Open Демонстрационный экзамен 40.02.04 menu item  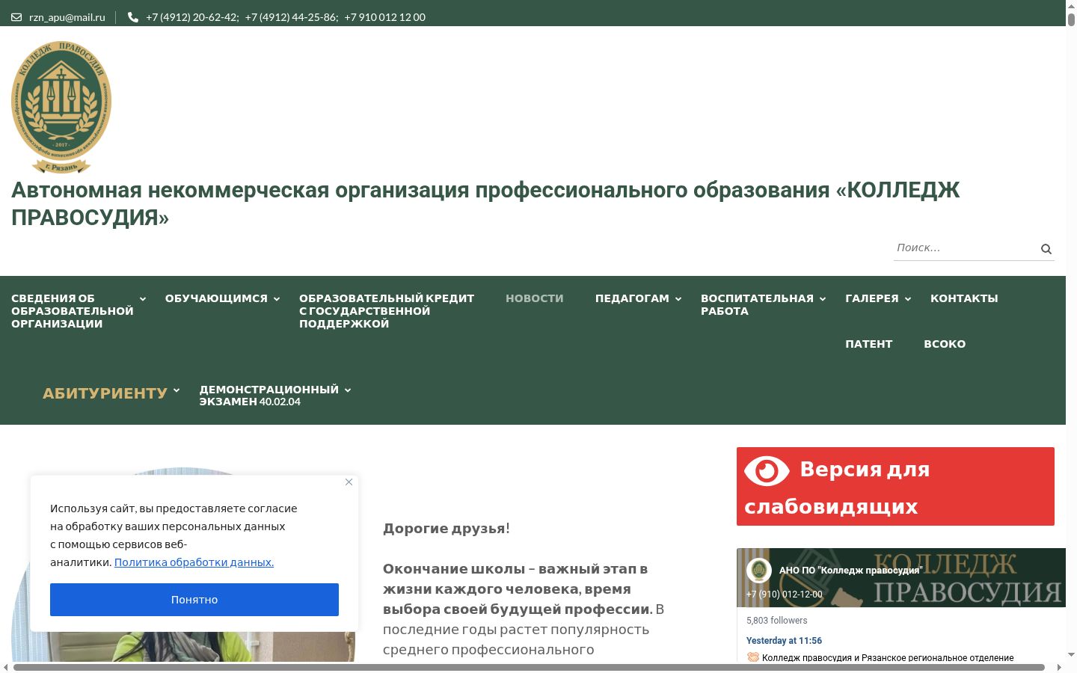tap(269, 396)
